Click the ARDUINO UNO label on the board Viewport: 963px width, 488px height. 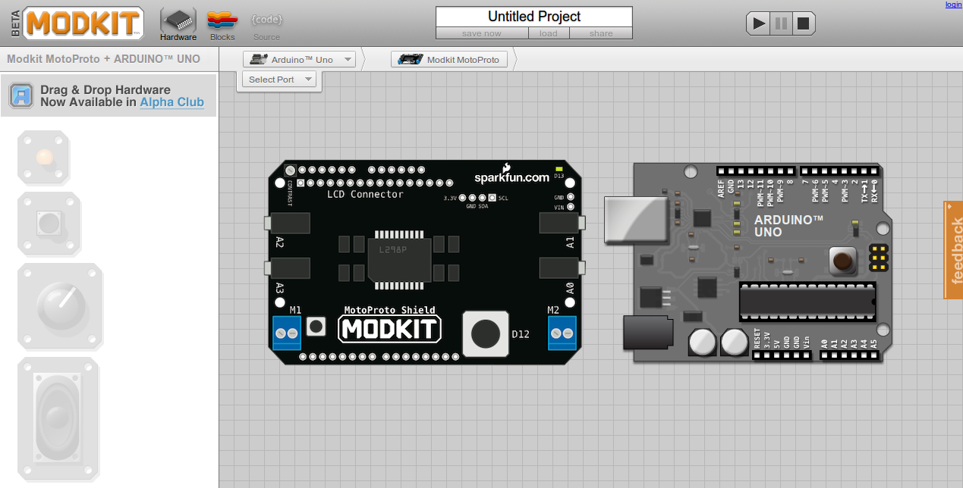coord(788,226)
